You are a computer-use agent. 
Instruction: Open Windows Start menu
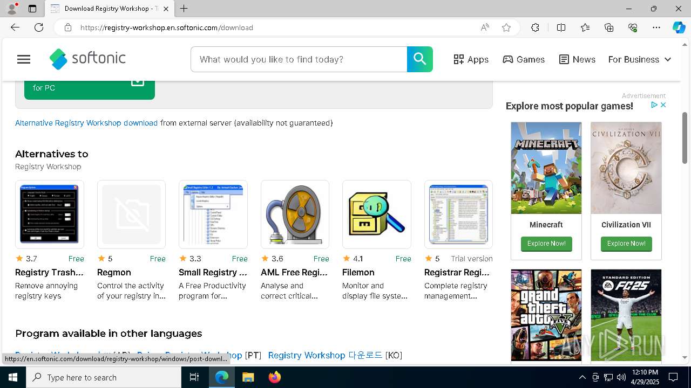[x=13, y=377]
